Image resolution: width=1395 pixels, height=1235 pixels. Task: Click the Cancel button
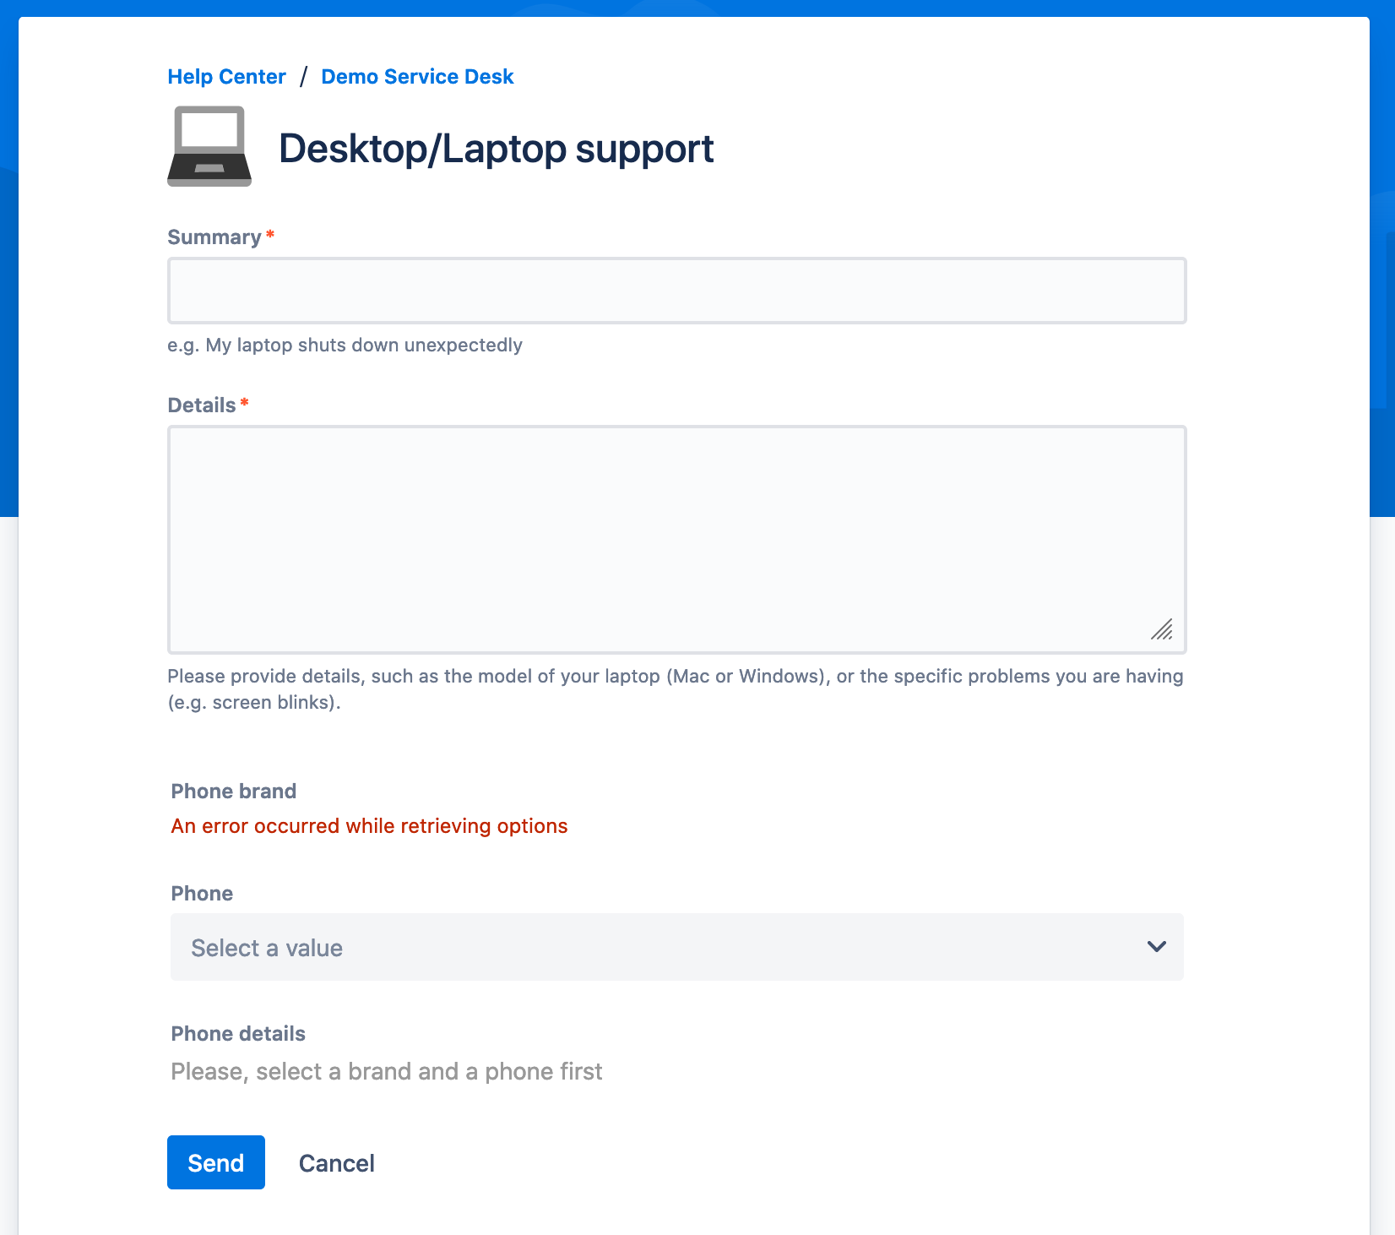pyautogui.click(x=336, y=1163)
